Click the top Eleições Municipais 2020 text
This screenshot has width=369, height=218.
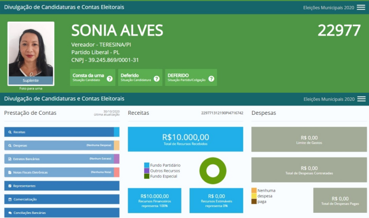click(329, 7)
